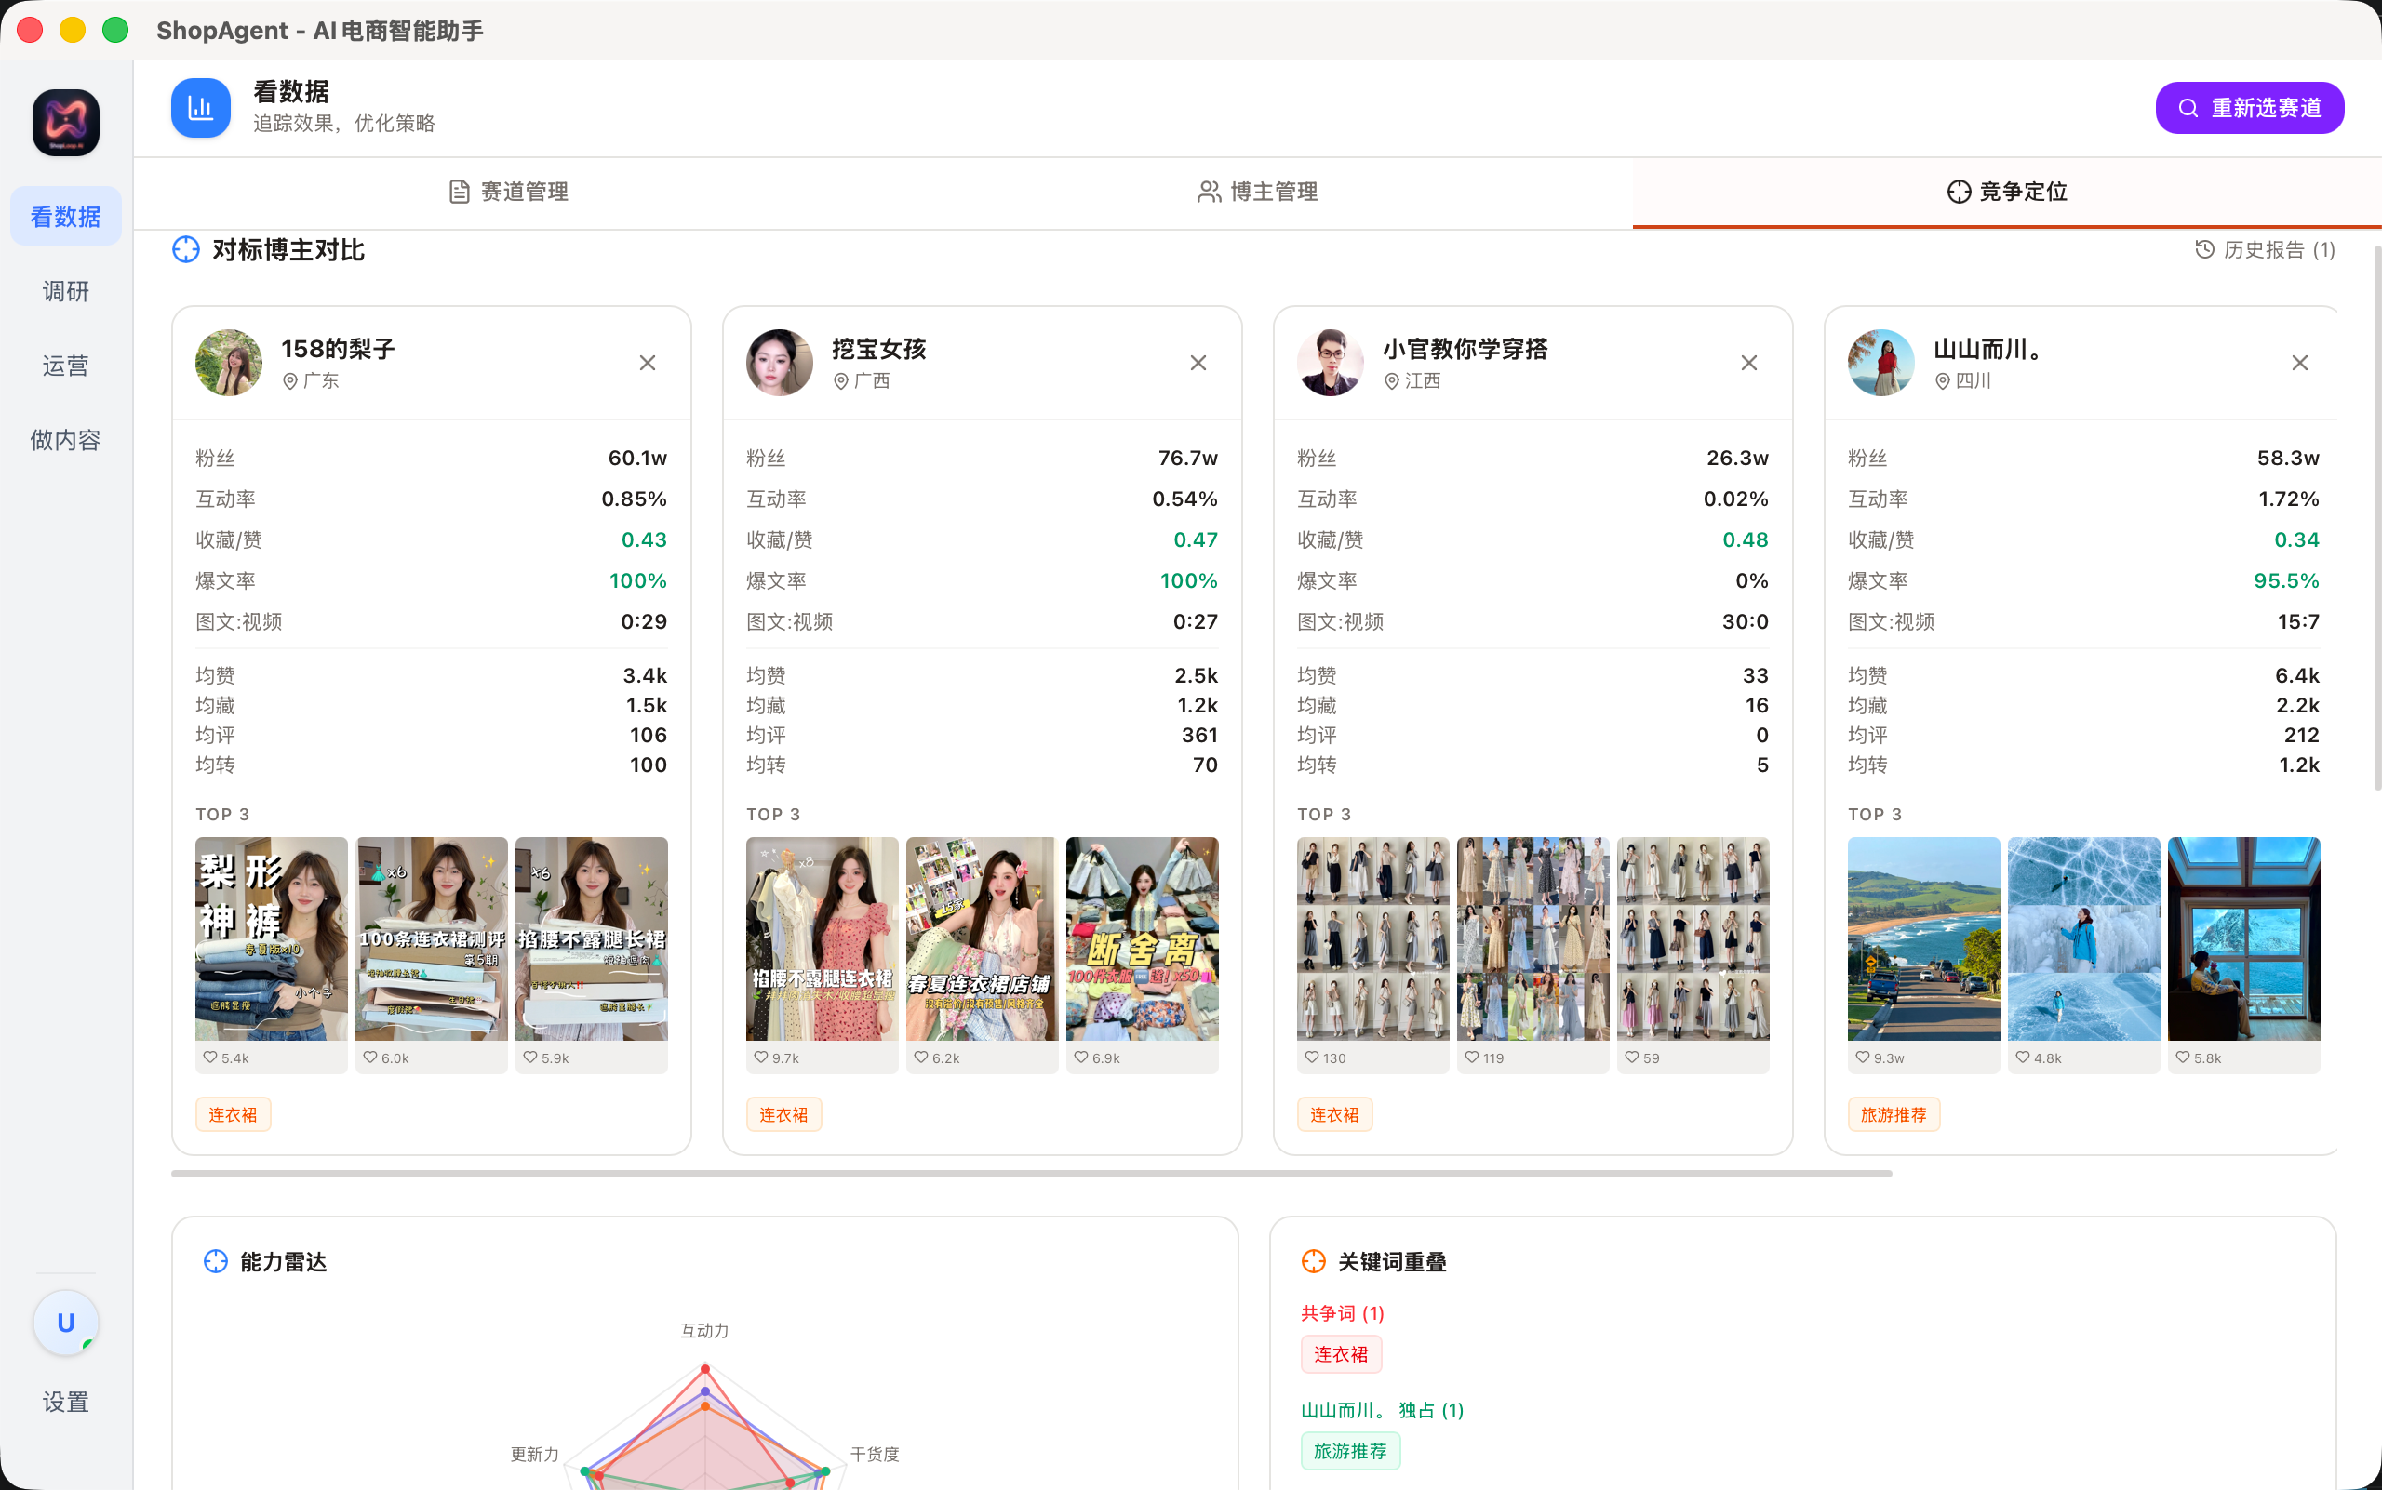Remove 158的梨子 comparison card
The image size is (2382, 1490).
point(647,363)
